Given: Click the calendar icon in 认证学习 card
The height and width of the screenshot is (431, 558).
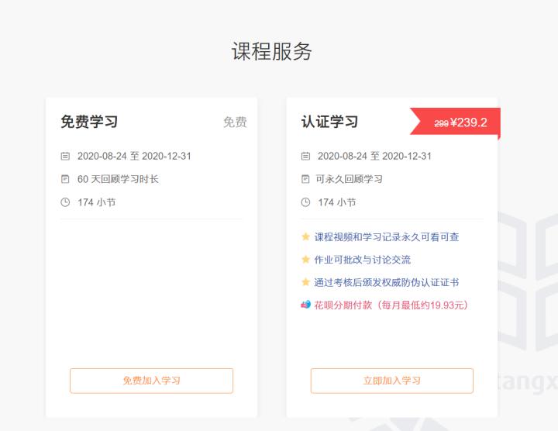Looking at the screenshot, I should click(x=305, y=156).
